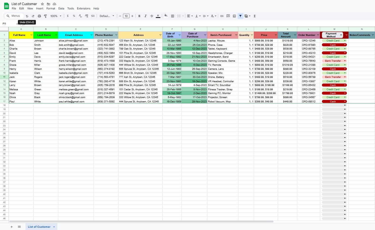The height and width of the screenshot is (230, 375).
Task: Open the File menu
Action: click(14, 8)
